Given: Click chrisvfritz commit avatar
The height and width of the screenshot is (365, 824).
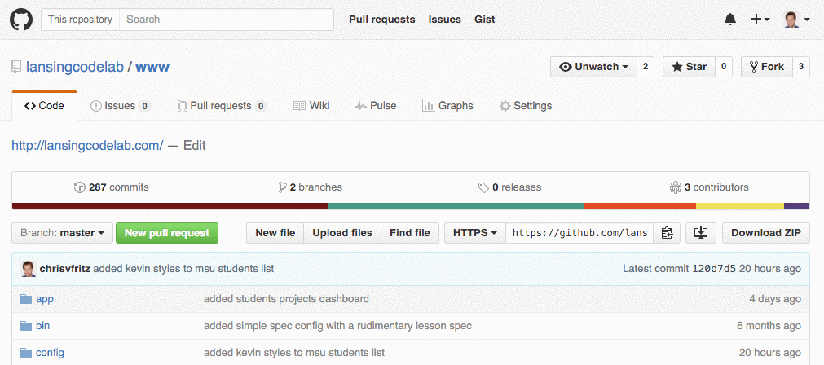Looking at the screenshot, I should click(x=28, y=268).
